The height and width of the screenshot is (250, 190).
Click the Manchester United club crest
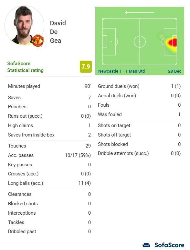coord(38,41)
